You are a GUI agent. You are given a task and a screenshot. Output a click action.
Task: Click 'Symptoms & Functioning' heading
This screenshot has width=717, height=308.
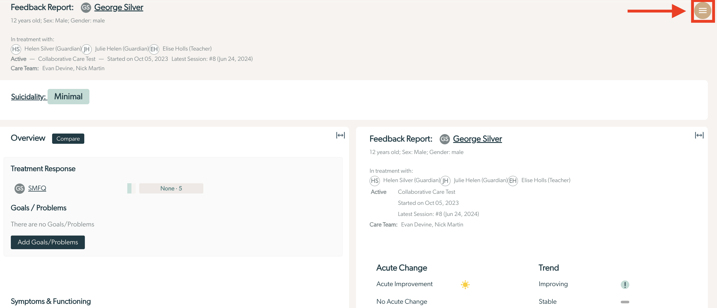pos(51,301)
